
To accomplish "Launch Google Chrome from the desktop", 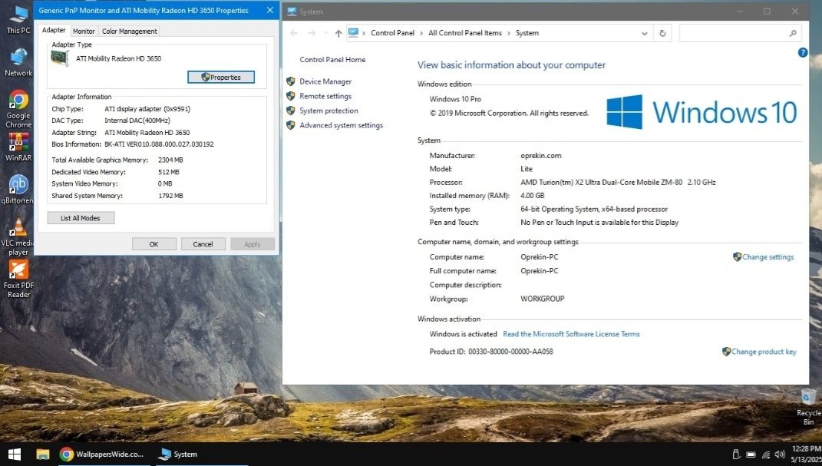I will pyautogui.click(x=18, y=109).
